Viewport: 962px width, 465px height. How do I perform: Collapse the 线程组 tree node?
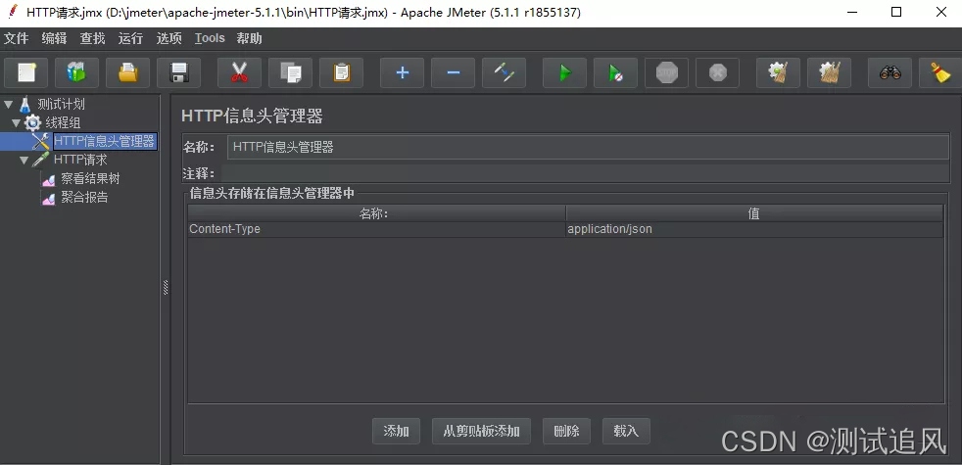16,123
